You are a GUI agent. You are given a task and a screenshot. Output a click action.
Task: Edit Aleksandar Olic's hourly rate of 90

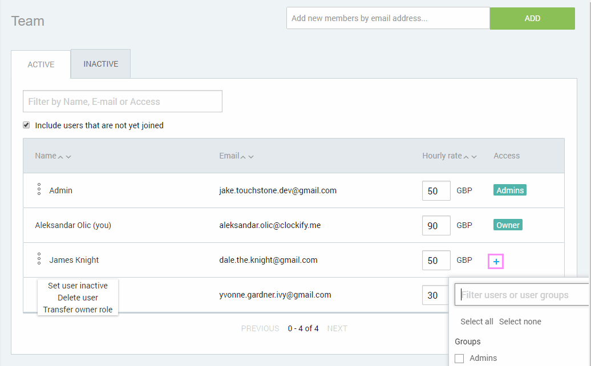pyautogui.click(x=436, y=226)
